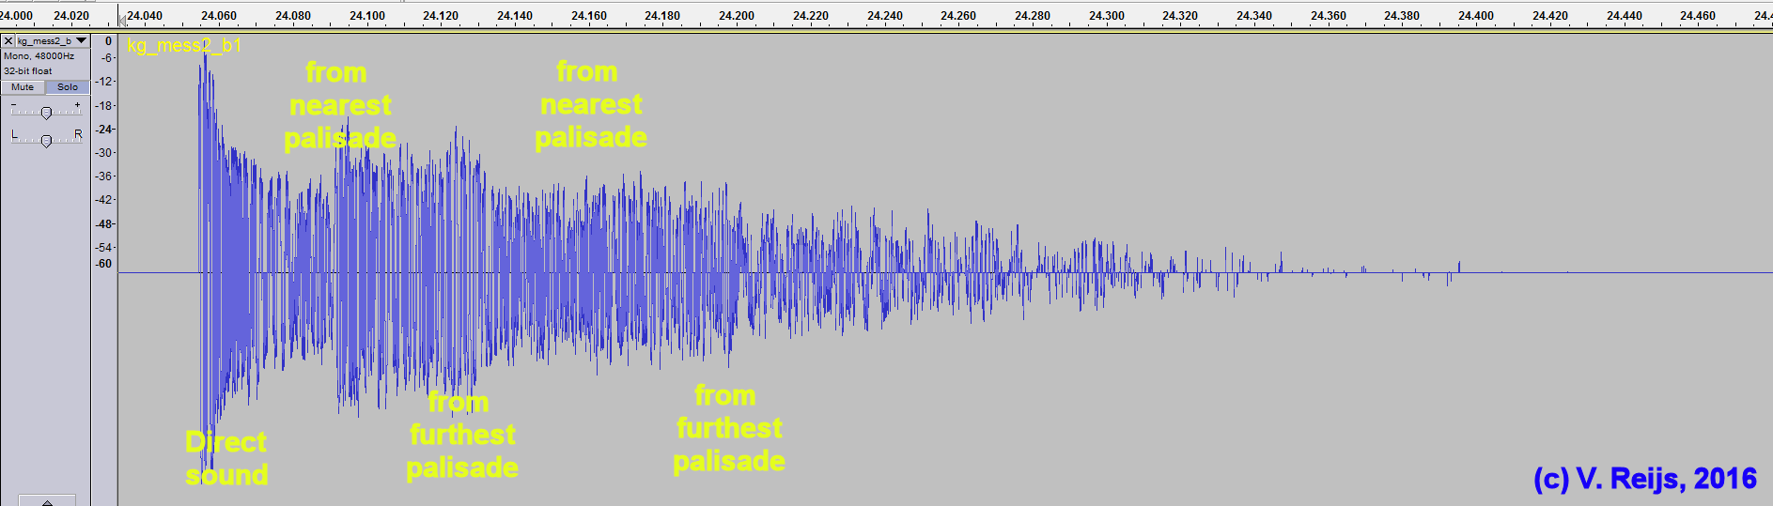
Task: Click the timeline ruler at 24.200
Action: 737,16
